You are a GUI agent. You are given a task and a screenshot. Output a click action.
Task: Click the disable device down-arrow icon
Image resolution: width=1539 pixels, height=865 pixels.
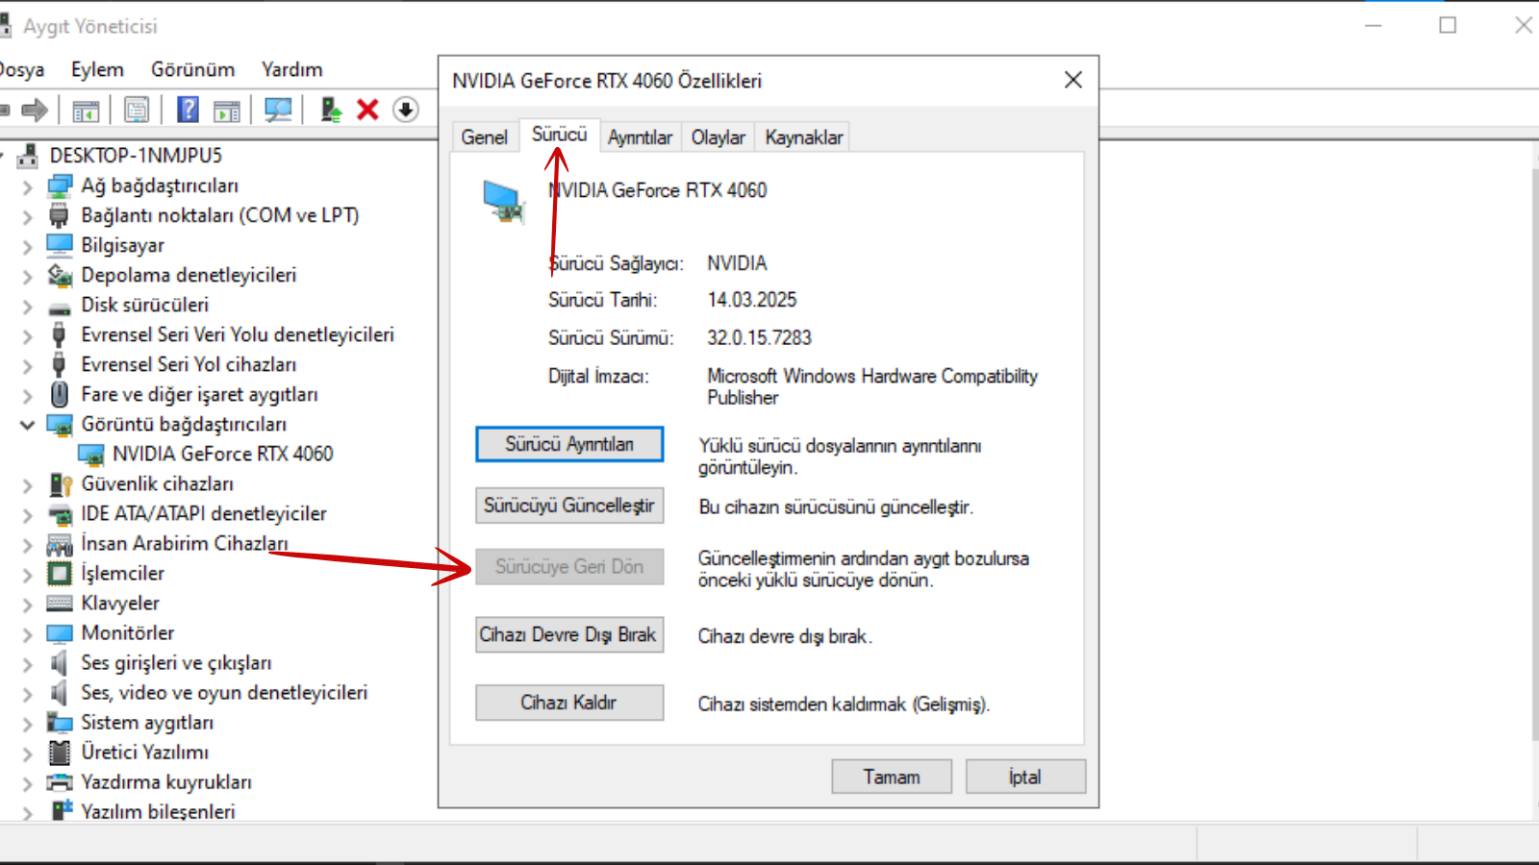pos(406,111)
